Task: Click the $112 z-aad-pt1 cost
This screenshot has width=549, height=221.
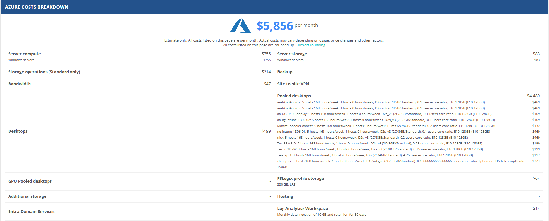Action: point(536,155)
